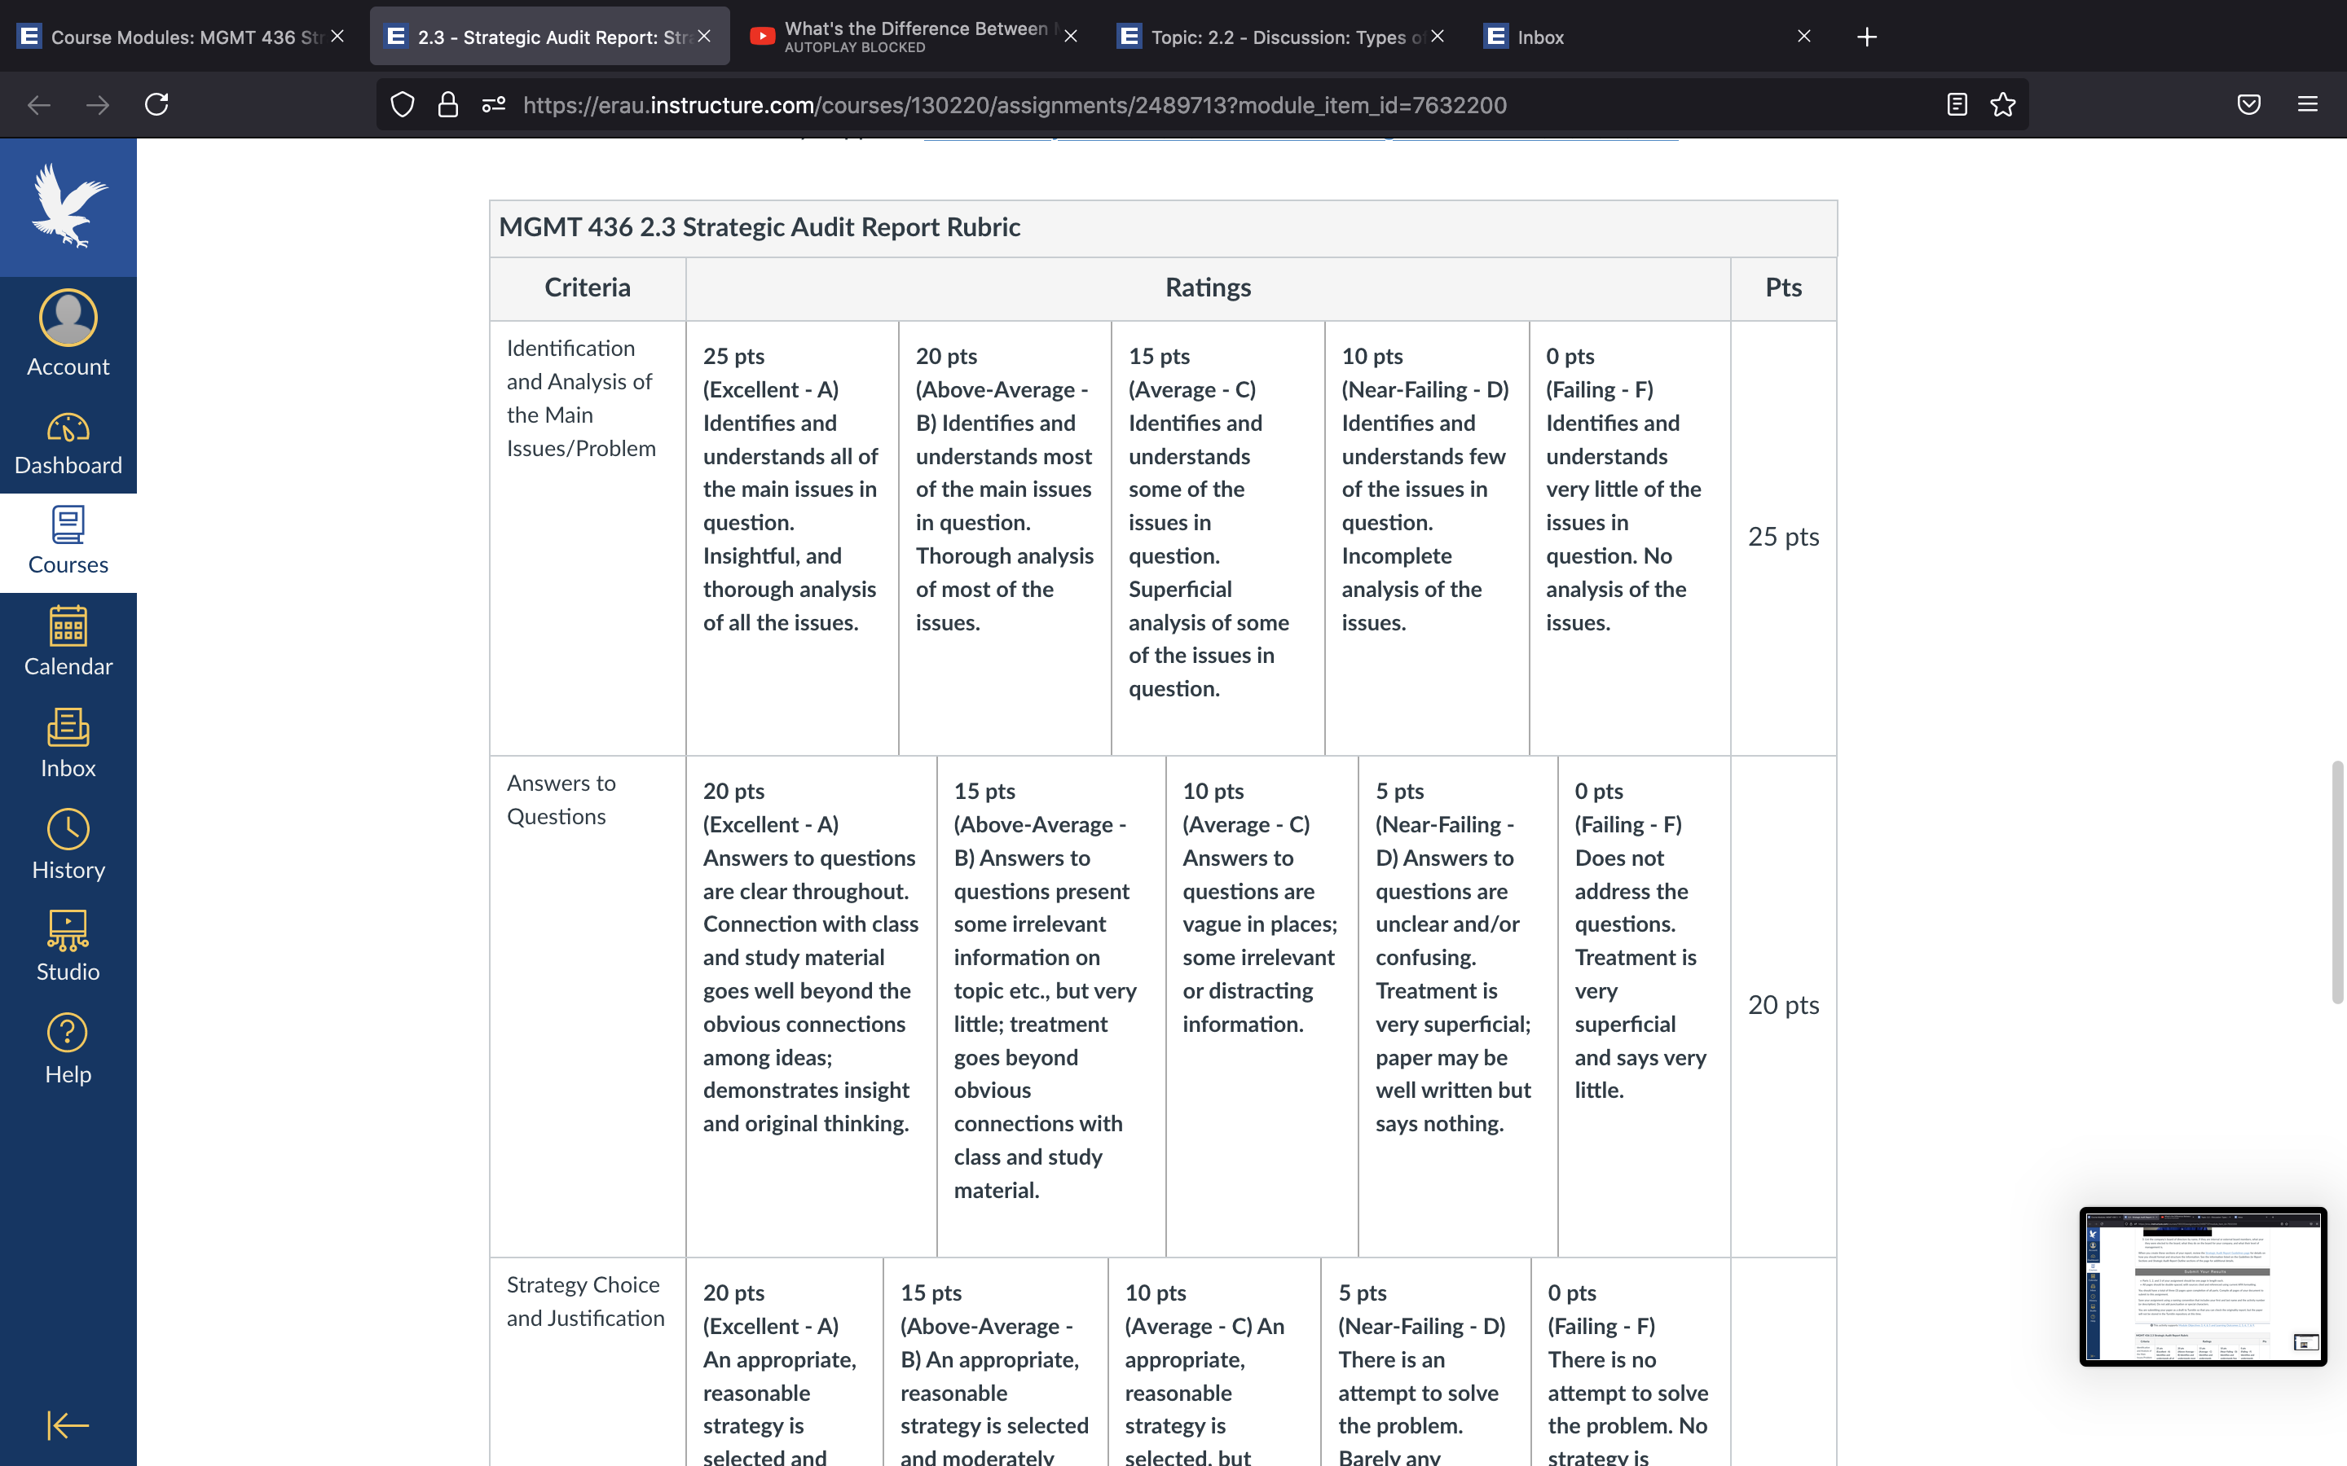The width and height of the screenshot is (2347, 1466).
Task: Click the ERAU eagle logo
Action: click(x=68, y=207)
